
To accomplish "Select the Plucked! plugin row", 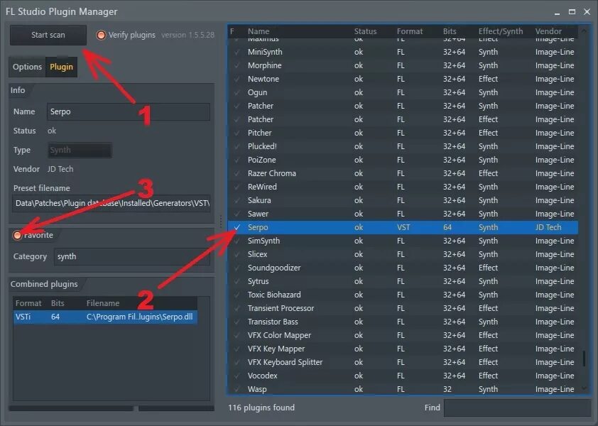I will coord(403,146).
